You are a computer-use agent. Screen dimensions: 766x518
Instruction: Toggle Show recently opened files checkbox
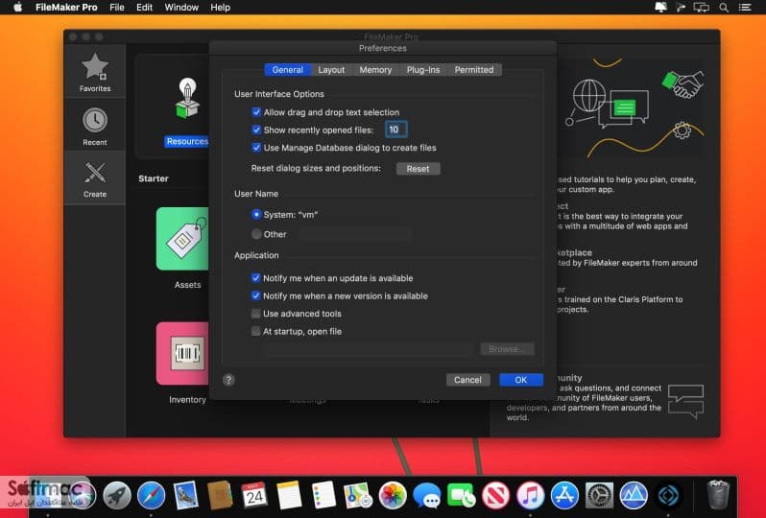(x=256, y=129)
